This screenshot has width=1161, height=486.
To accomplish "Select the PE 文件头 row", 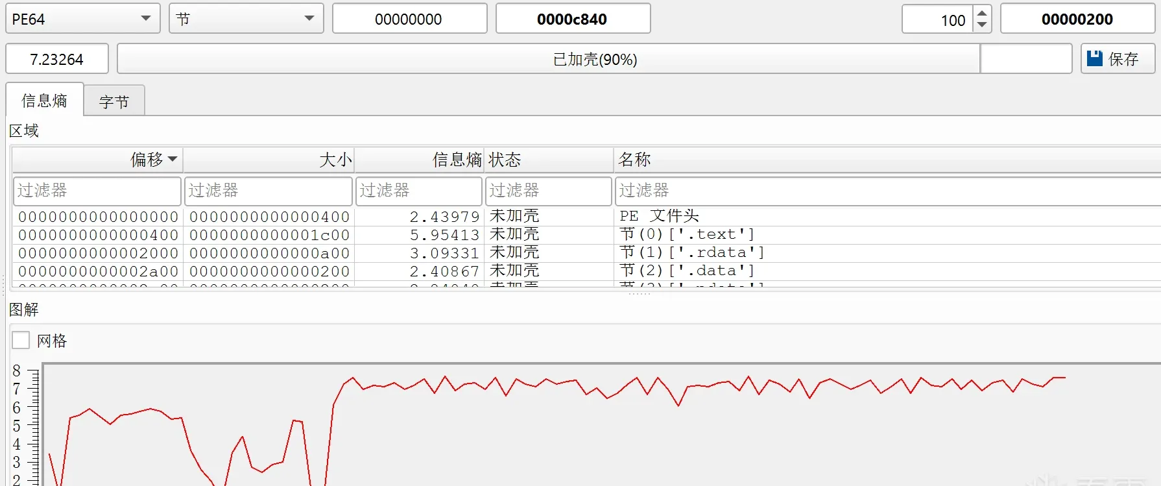I will (586, 216).
